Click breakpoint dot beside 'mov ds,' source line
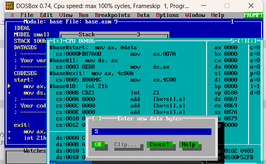This screenshot has height=164, width=266. [9, 93]
